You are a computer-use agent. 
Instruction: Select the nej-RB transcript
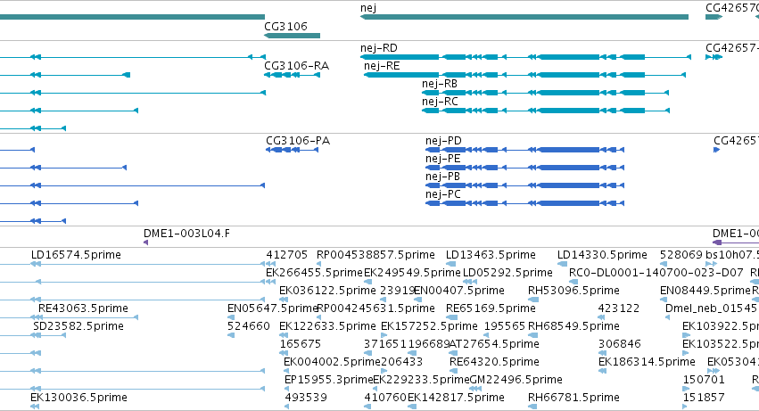545,93
